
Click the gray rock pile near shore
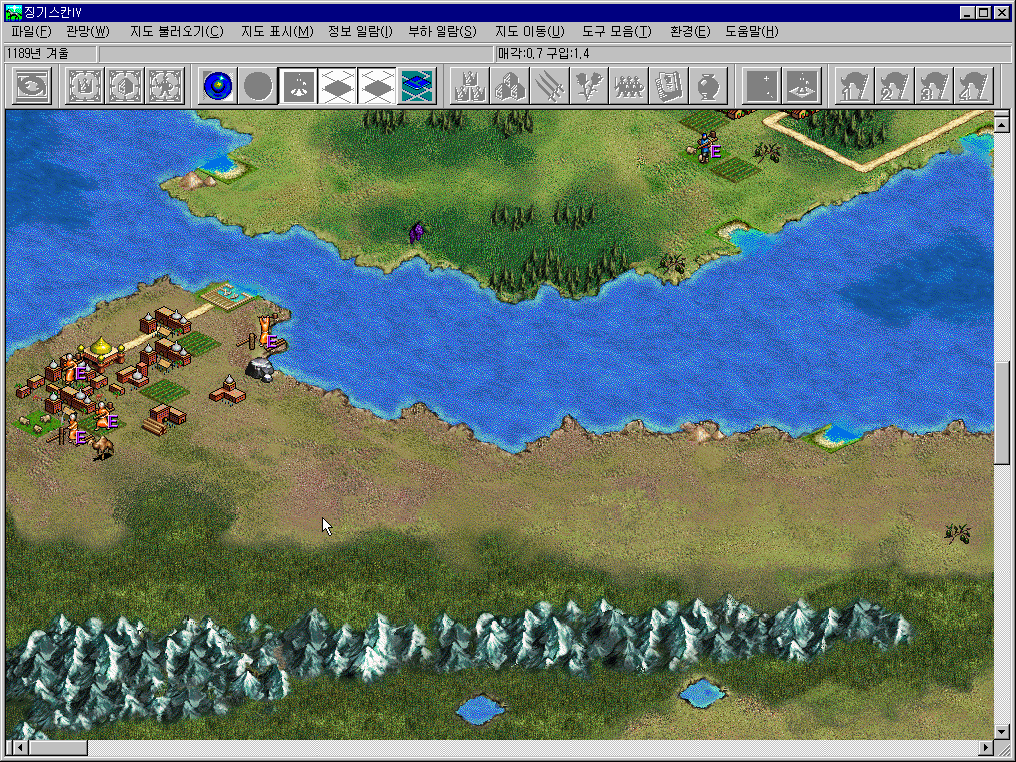pos(261,370)
